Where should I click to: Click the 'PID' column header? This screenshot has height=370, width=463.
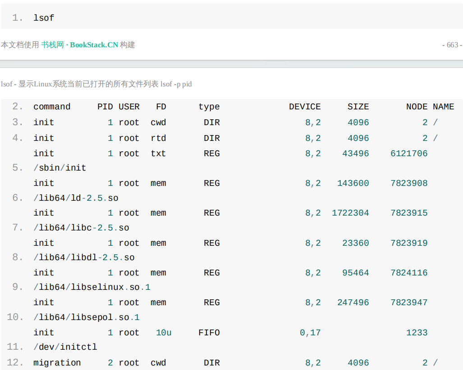[105, 107]
